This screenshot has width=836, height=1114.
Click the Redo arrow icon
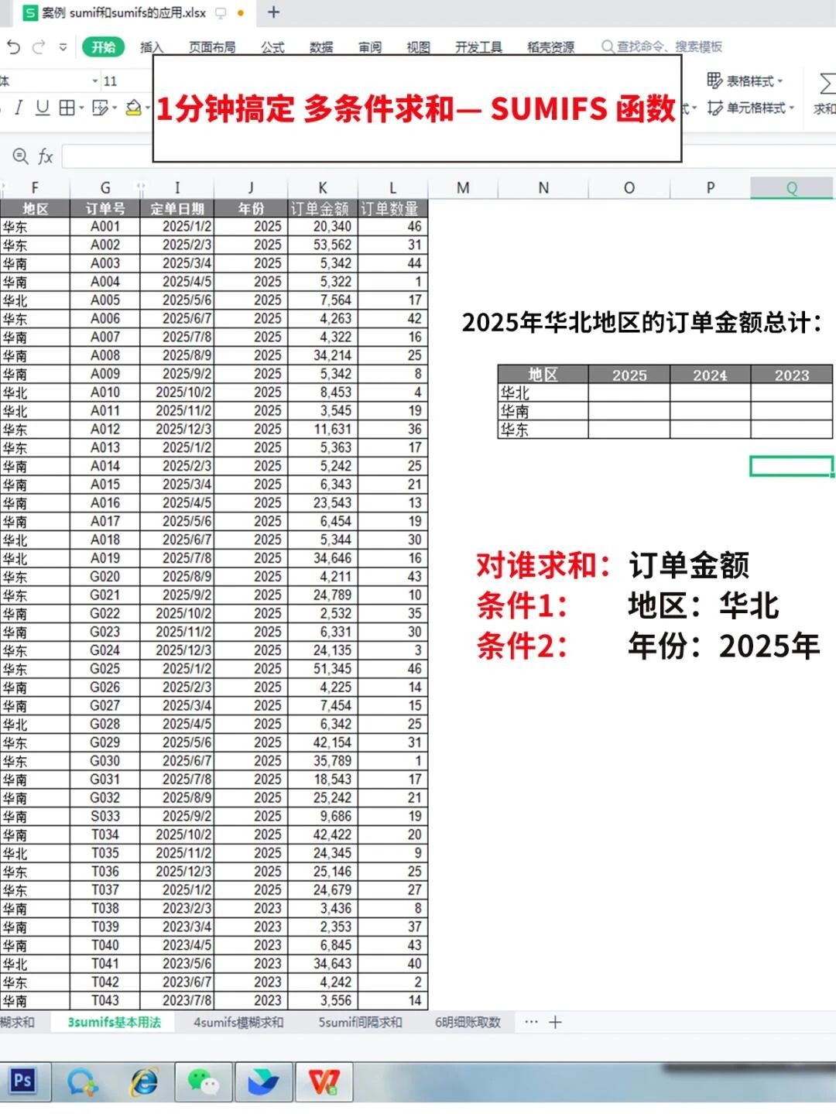[x=38, y=47]
